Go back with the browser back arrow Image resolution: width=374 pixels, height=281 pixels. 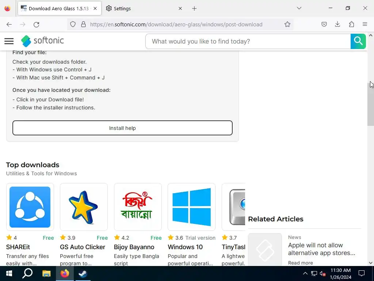click(x=9, y=25)
